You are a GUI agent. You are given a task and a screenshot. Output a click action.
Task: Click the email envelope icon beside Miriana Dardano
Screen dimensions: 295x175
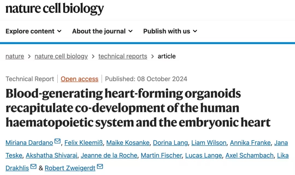point(57,141)
